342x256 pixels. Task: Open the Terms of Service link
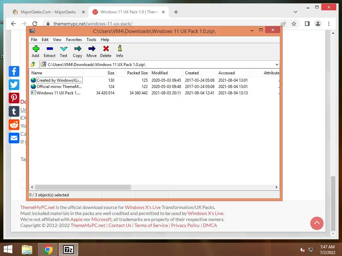click(x=151, y=225)
